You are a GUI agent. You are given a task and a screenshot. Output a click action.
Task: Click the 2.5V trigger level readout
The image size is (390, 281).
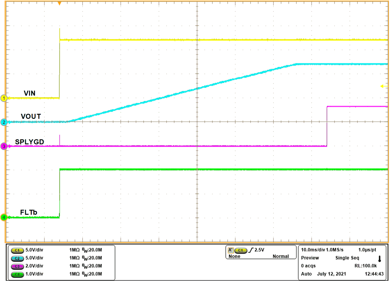pos(259,250)
